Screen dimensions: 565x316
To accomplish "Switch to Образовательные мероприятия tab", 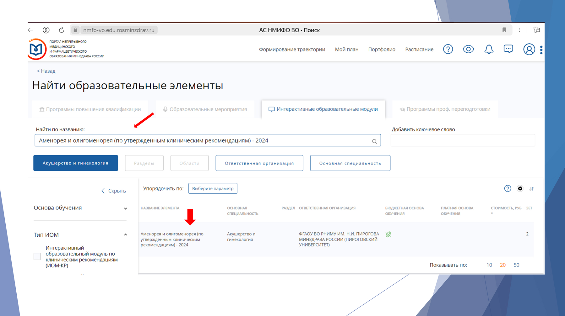I will point(205,109).
